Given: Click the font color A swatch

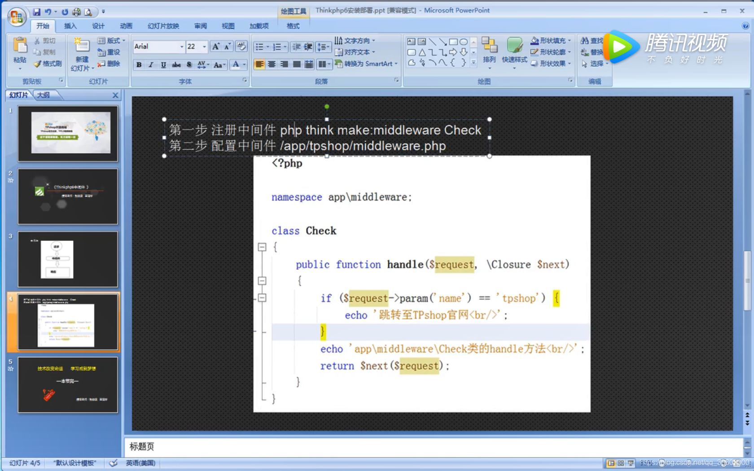Looking at the screenshot, I should coord(236,65).
